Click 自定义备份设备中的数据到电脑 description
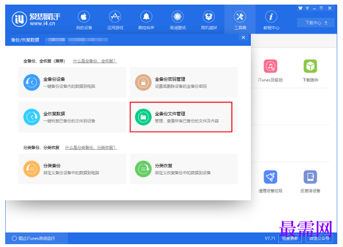Viewport: 343px width, 247px height. click(x=71, y=172)
